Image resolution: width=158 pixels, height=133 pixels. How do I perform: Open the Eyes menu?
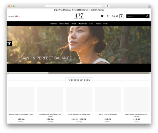coord(91,24)
